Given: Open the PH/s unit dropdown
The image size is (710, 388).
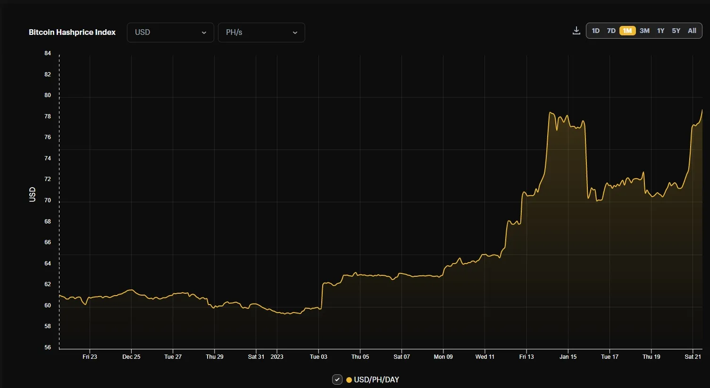Looking at the screenshot, I should [x=261, y=33].
